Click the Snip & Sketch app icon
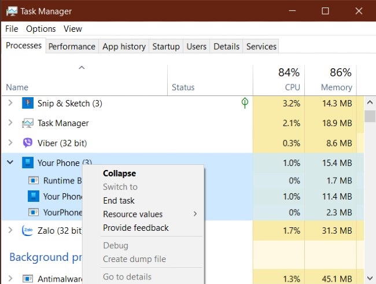The image size is (376, 284). click(28, 103)
